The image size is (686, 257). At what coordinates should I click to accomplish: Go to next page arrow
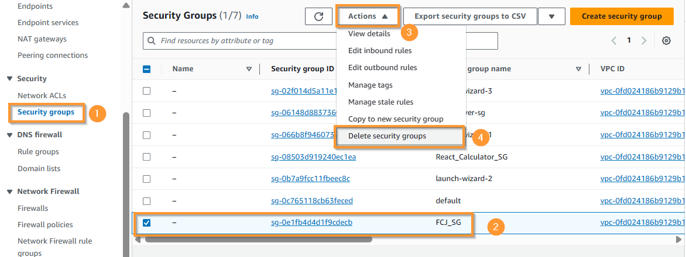[x=643, y=40]
